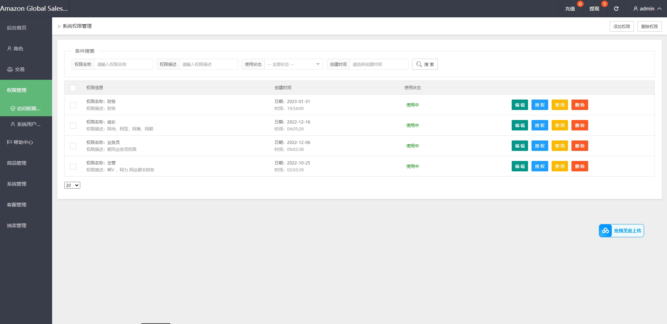The height and width of the screenshot is (324, 667).
Task: Open 商品管理 in the sidebar menu
Action: tap(17, 163)
